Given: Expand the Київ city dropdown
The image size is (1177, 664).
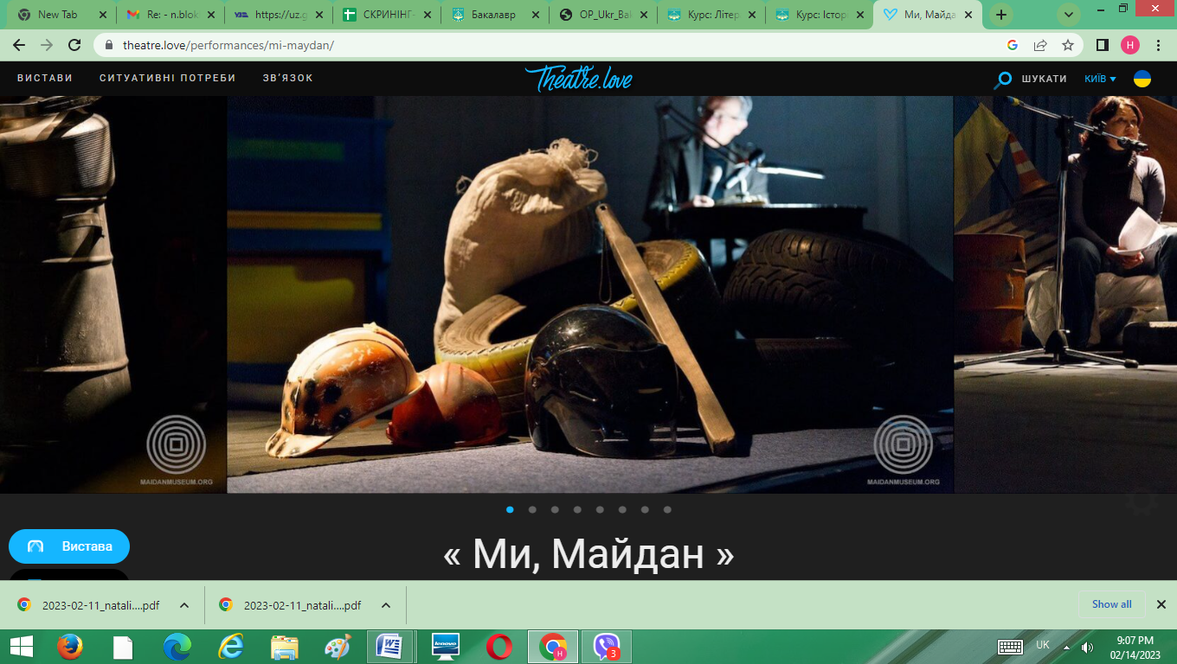Looking at the screenshot, I should click(x=1100, y=79).
